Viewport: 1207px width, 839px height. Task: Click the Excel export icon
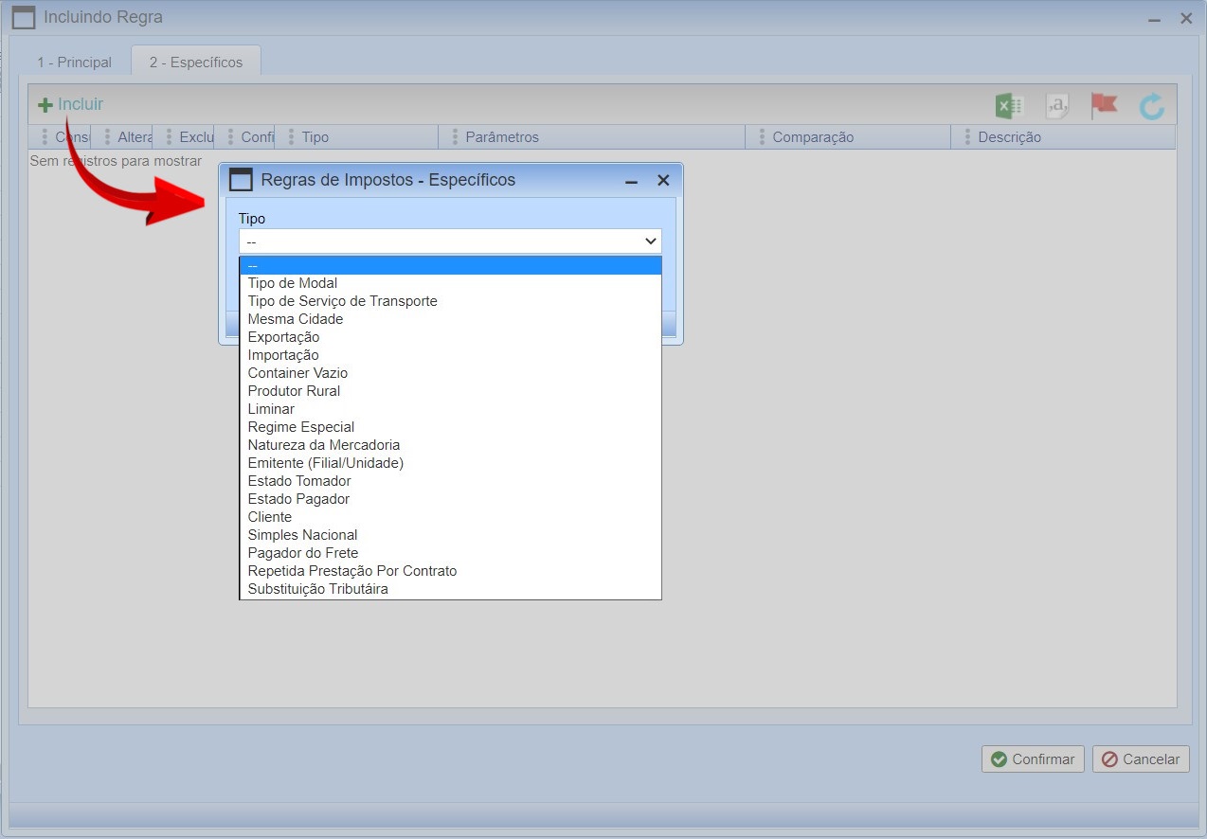tap(1009, 106)
